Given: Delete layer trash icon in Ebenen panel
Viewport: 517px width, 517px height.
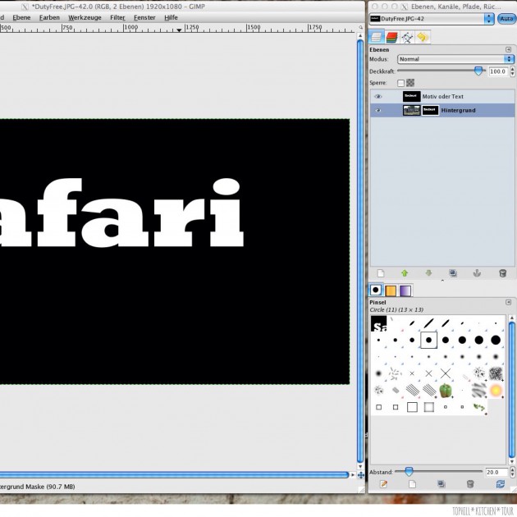Looking at the screenshot, I should click(502, 273).
